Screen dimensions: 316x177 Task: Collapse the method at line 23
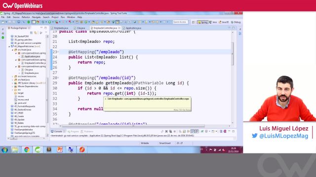(58, 52)
